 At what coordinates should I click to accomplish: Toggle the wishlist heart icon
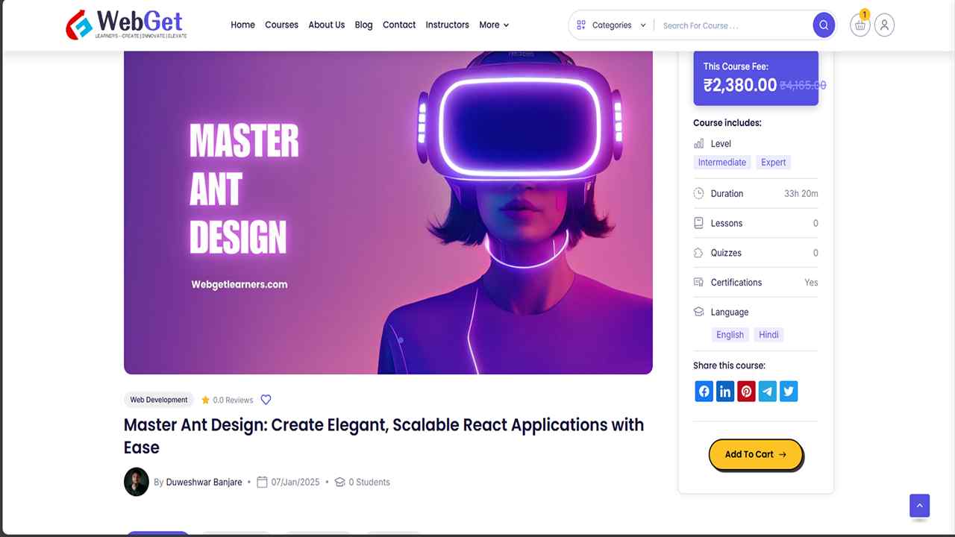click(x=266, y=400)
